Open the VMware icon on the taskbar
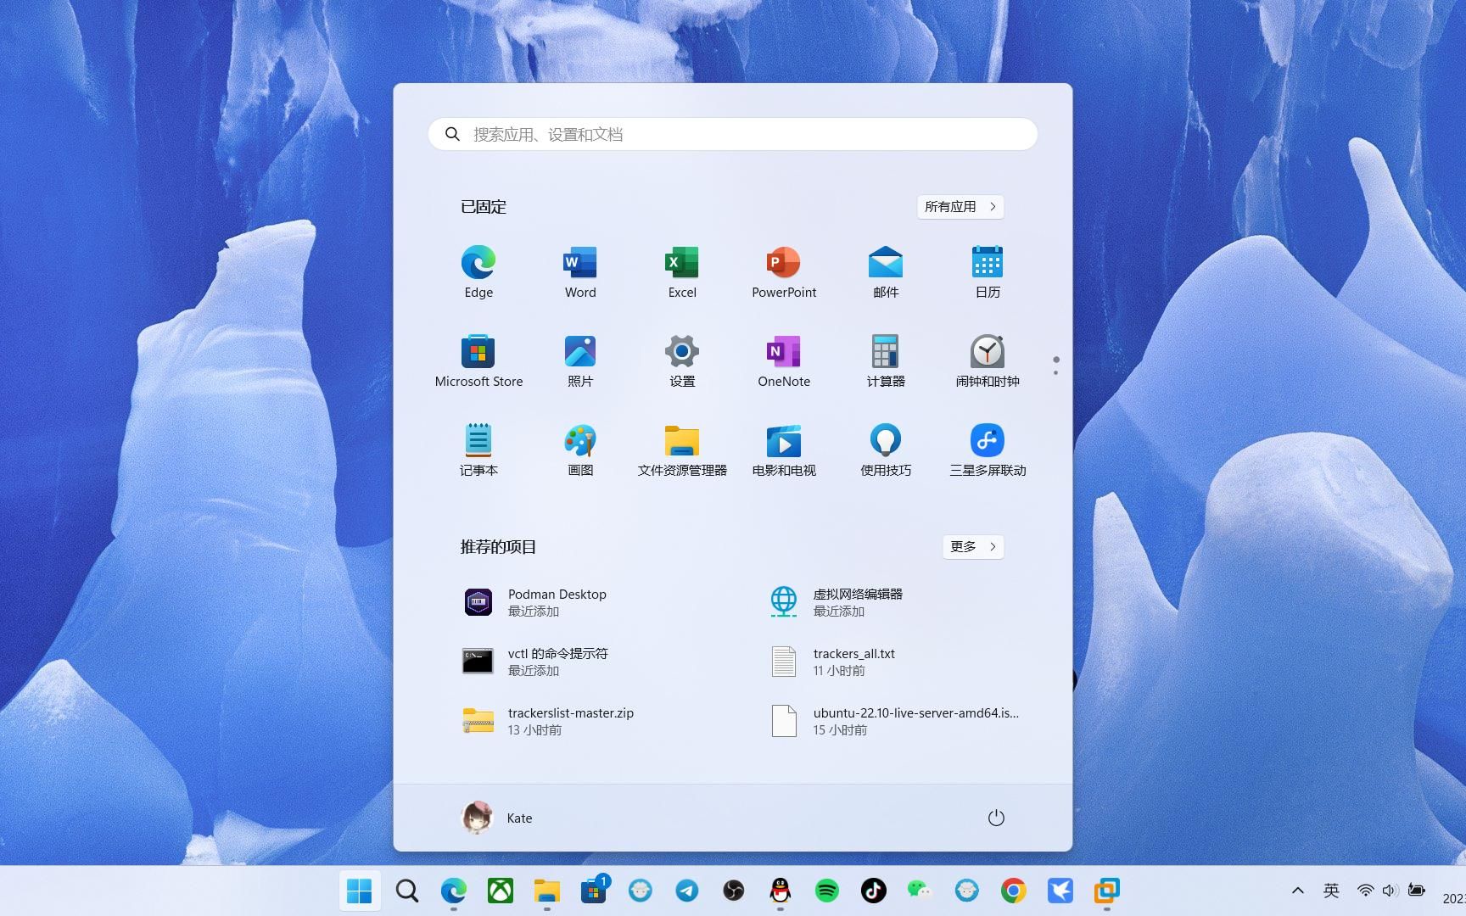The width and height of the screenshot is (1466, 916). point(1107,891)
